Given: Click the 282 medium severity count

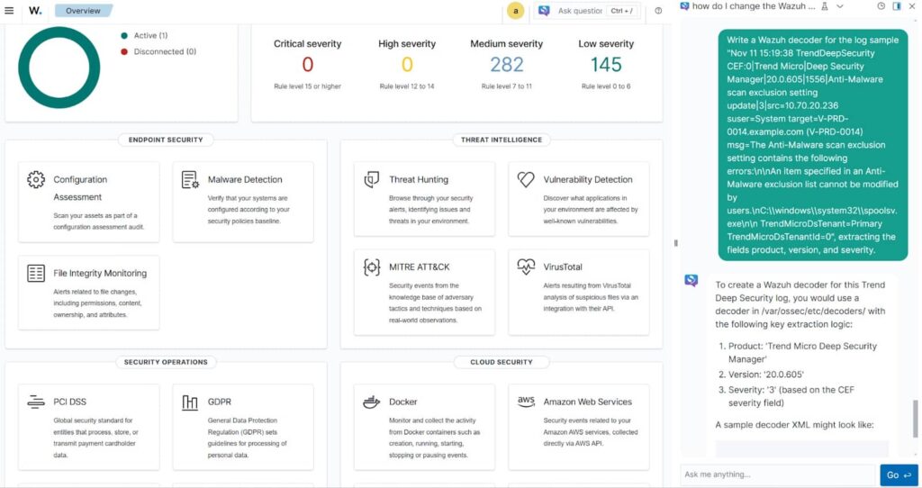Looking at the screenshot, I should [x=506, y=64].
